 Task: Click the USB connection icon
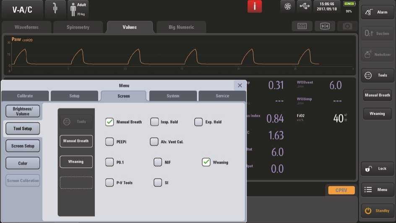coord(304,7)
